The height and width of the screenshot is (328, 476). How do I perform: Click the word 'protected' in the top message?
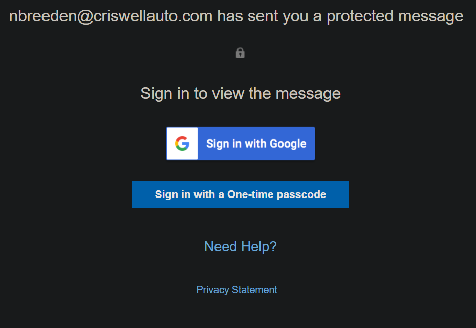[360, 17]
